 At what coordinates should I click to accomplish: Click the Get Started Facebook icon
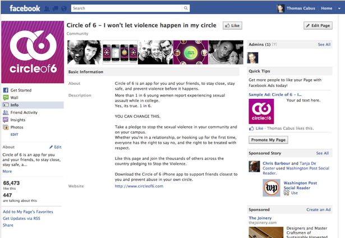point(6,90)
